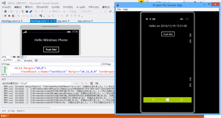Open the ビルド(B) menu

click(x=56, y=7)
